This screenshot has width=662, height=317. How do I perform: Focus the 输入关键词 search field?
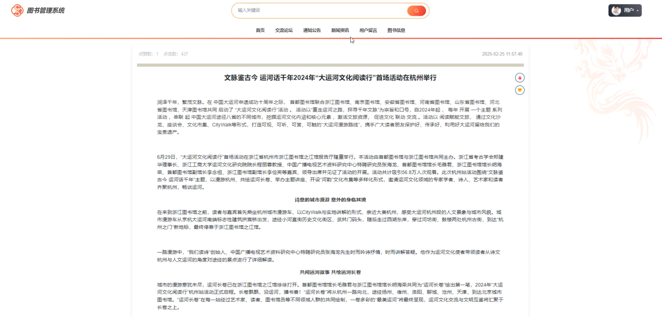319,10
